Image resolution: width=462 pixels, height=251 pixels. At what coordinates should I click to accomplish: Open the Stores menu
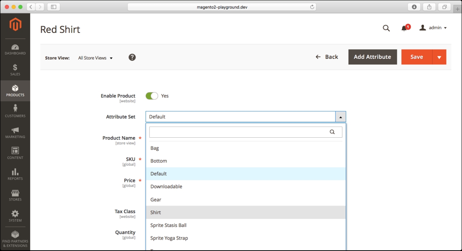tap(15, 195)
